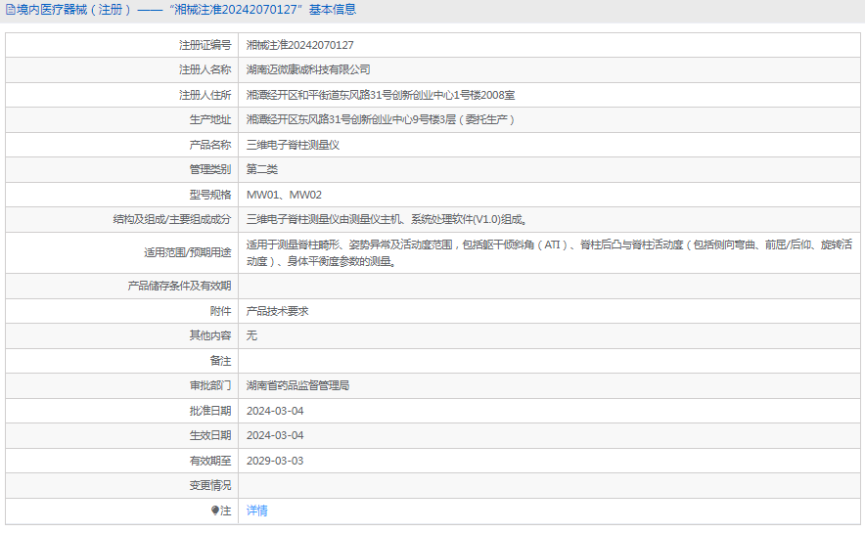Click the 附件 label
Screen dimensions: 865x533
[221, 311]
